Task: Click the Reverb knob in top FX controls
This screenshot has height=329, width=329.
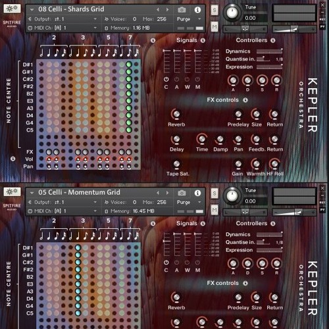Action: coord(176,114)
